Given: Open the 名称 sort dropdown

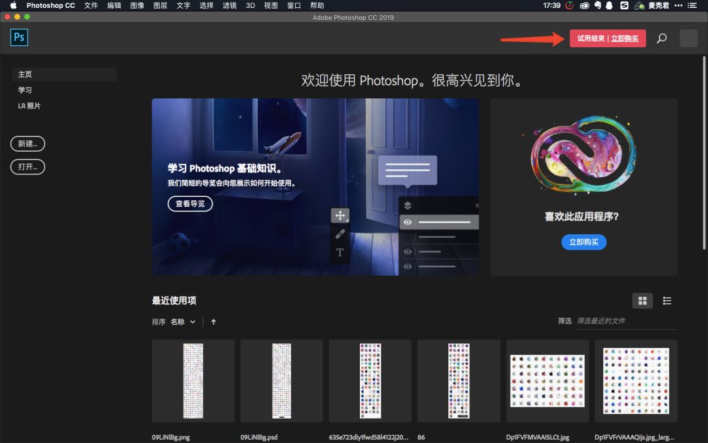Looking at the screenshot, I should tap(179, 322).
